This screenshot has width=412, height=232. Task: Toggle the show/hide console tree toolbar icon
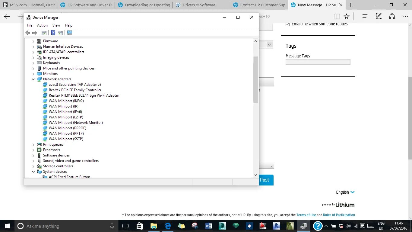coord(44,33)
